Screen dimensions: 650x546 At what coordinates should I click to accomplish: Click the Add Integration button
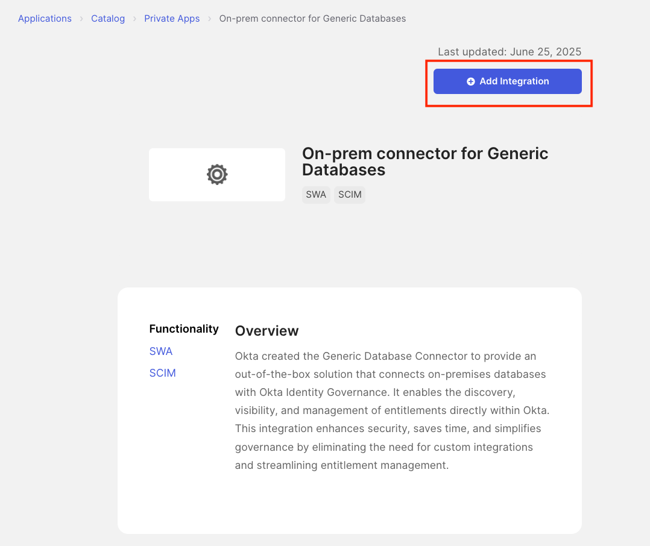[507, 81]
